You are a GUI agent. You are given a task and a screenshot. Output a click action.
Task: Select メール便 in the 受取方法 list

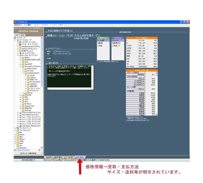100,40
